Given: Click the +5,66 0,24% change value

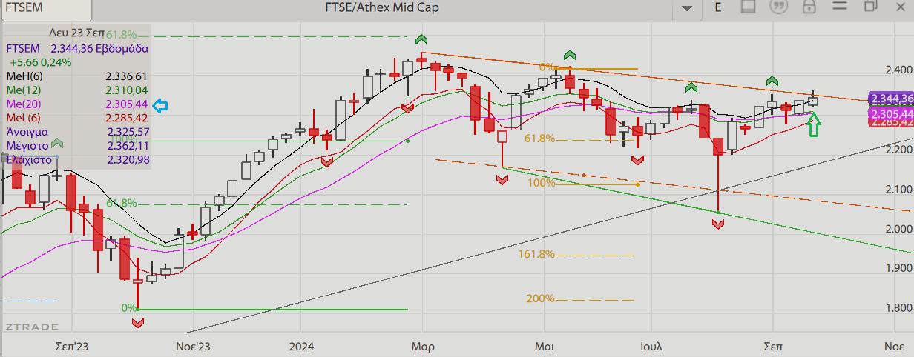Looking at the screenshot, I should click(40, 62).
